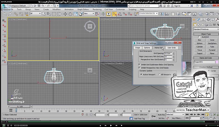Toggle the Auto Key button
Screen dimensions: 219x127
(161, 115)
